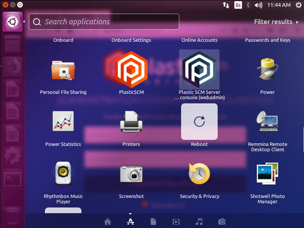Open LibreOffice Writer in launcher
304x228 pixels.
tap(13, 89)
